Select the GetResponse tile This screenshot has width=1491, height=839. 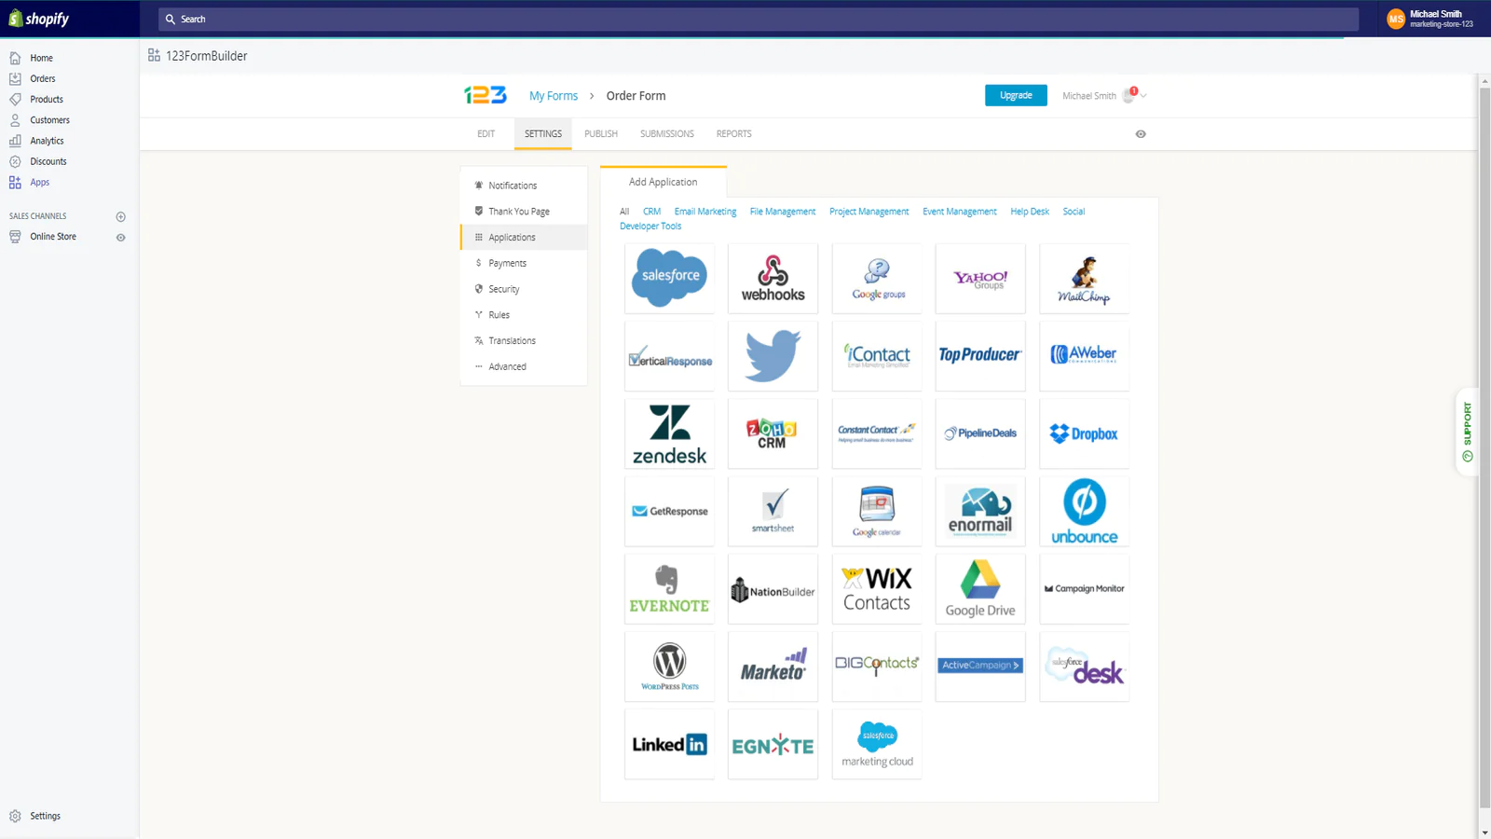click(670, 511)
